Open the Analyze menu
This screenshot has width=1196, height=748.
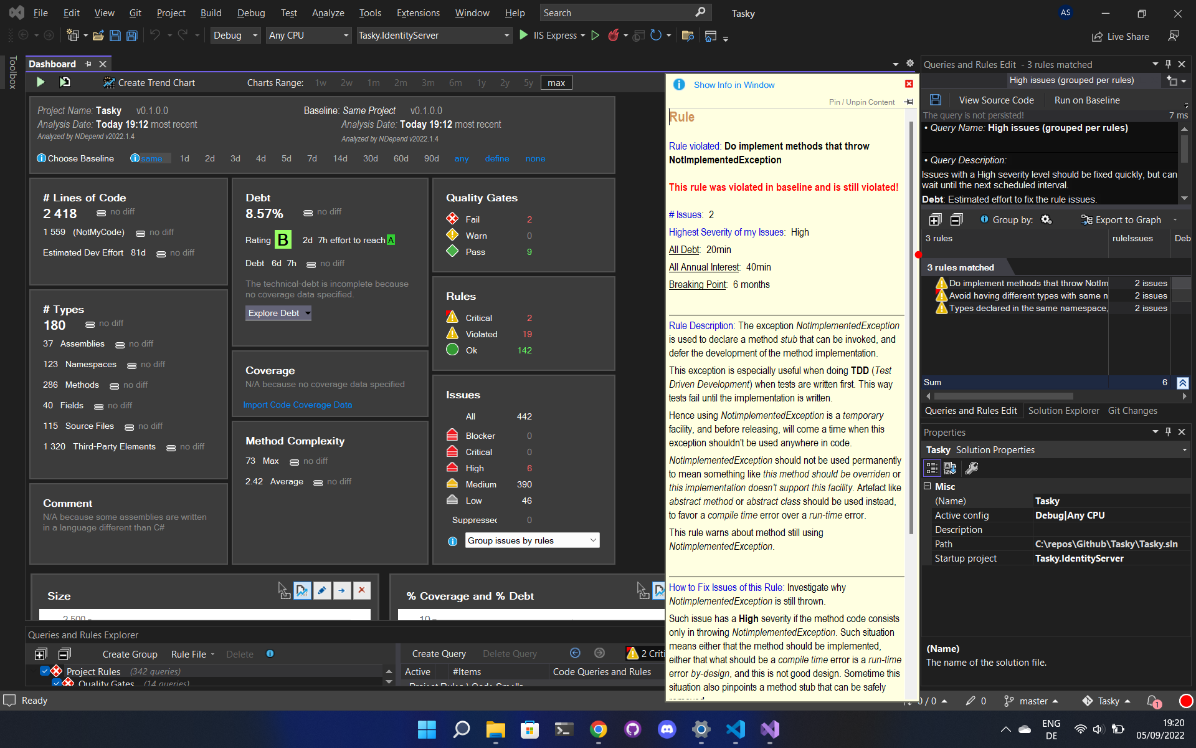328,12
